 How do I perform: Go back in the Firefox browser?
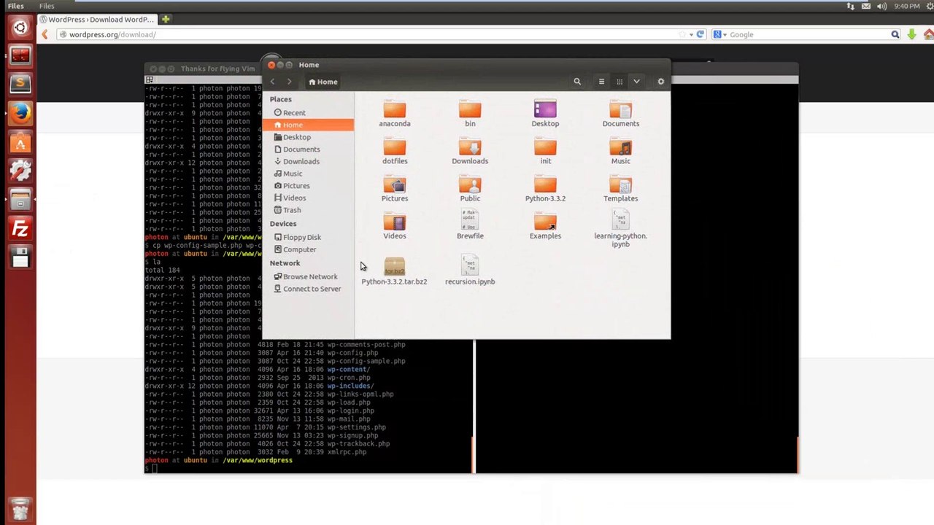click(x=45, y=34)
